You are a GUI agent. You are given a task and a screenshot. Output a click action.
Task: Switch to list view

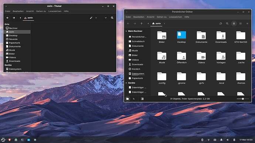click(241, 24)
